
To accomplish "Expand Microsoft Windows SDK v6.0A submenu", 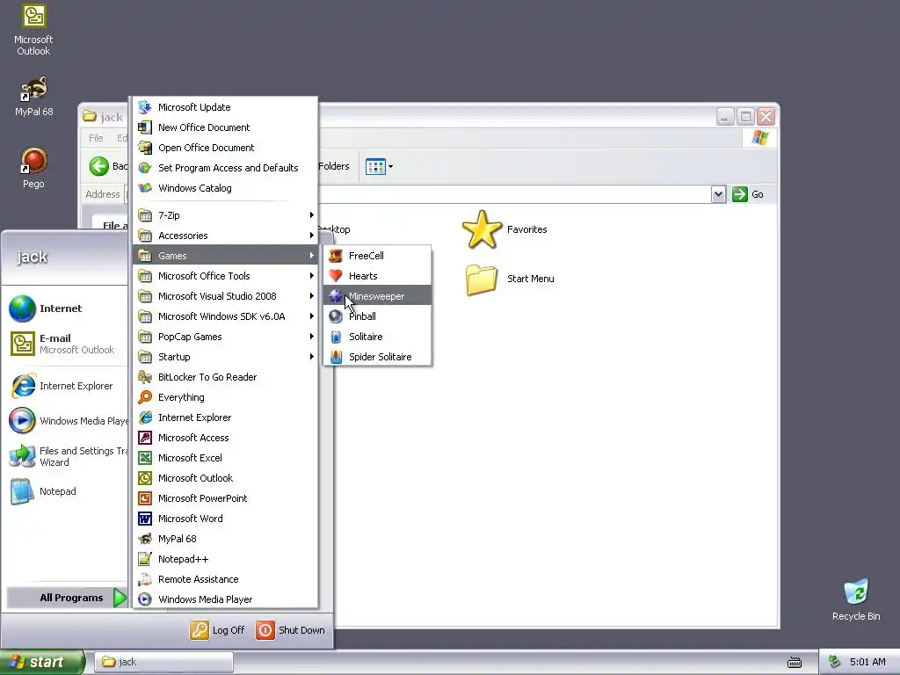I will pyautogui.click(x=226, y=316).
